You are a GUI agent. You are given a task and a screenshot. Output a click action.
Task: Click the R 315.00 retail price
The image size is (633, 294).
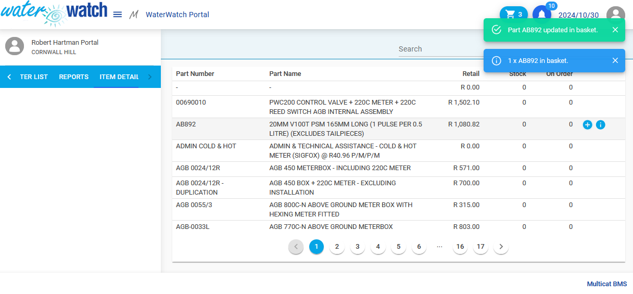pos(466,205)
